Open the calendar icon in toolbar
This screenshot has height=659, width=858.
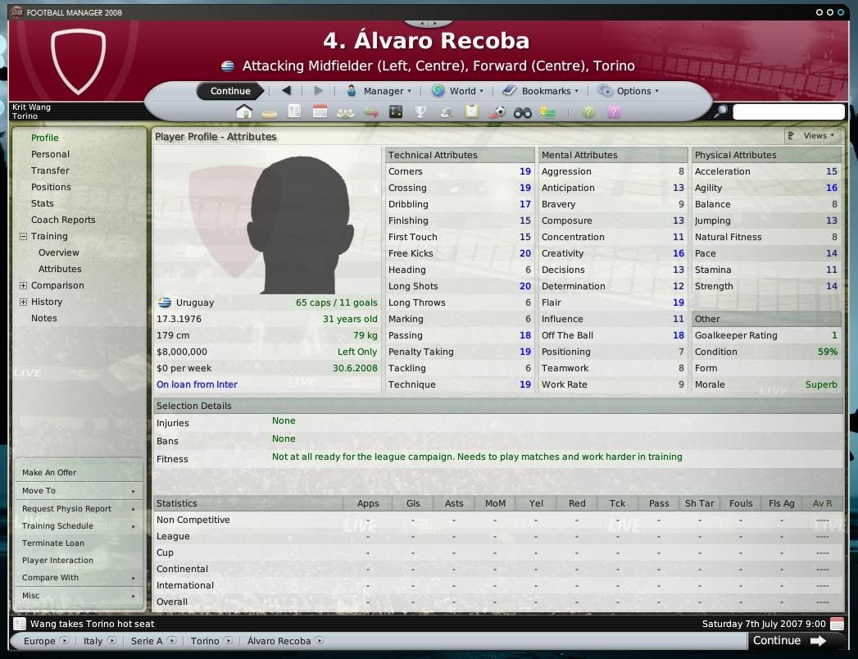tap(320, 111)
